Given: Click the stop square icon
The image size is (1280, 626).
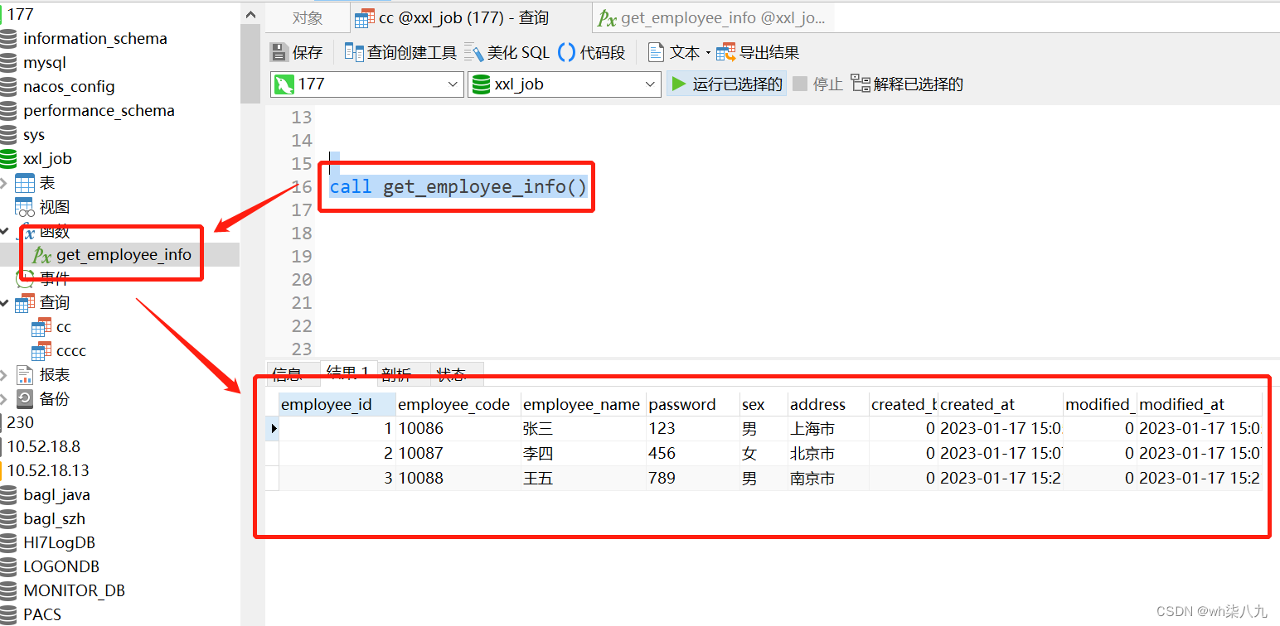Looking at the screenshot, I should click(x=800, y=84).
